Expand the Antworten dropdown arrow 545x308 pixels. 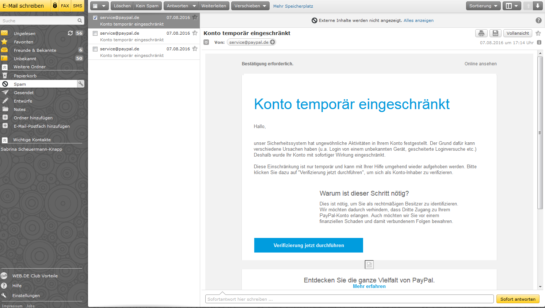click(x=194, y=6)
